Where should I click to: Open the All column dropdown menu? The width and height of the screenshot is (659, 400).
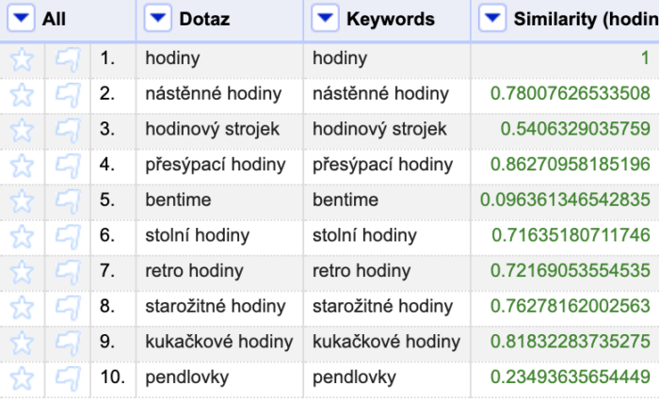(x=22, y=19)
